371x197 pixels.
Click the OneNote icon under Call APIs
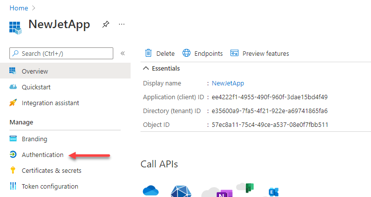(x=224, y=194)
